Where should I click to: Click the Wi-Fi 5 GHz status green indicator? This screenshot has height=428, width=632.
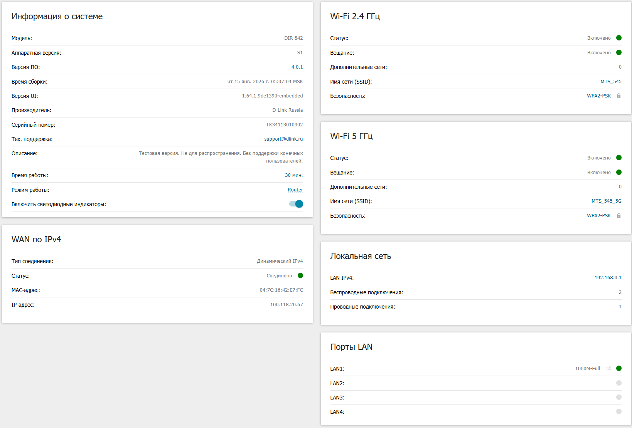tap(619, 158)
